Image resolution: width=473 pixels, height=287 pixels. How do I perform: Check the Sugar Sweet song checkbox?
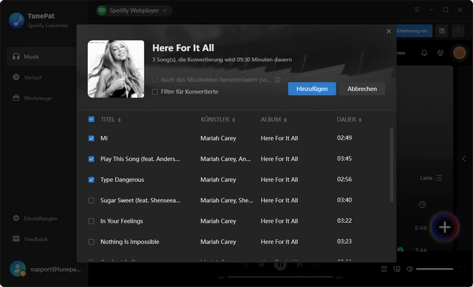tap(91, 201)
